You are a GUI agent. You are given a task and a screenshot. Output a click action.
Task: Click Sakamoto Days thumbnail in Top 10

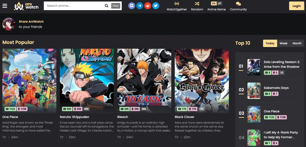[x=254, y=91]
